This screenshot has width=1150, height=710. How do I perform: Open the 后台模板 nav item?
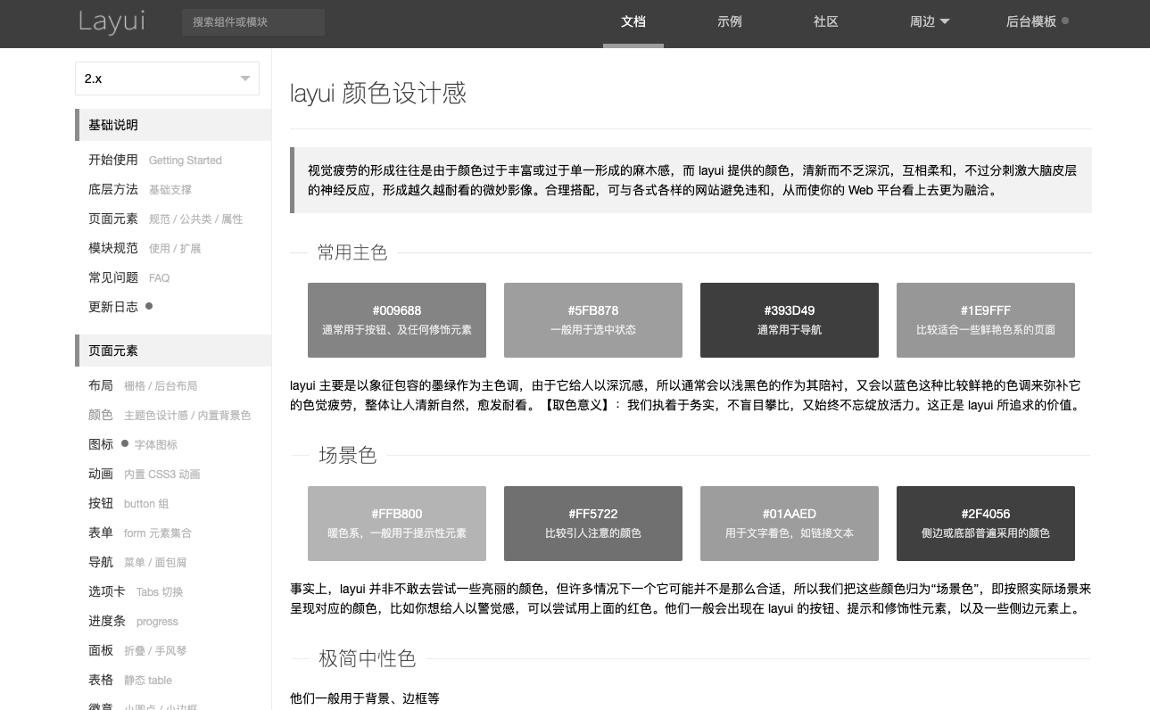[x=1038, y=22]
